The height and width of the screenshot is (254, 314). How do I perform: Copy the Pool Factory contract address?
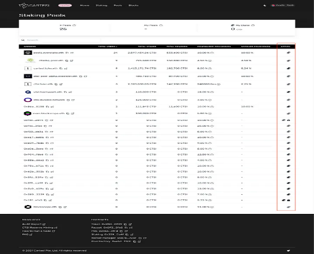click(134, 241)
